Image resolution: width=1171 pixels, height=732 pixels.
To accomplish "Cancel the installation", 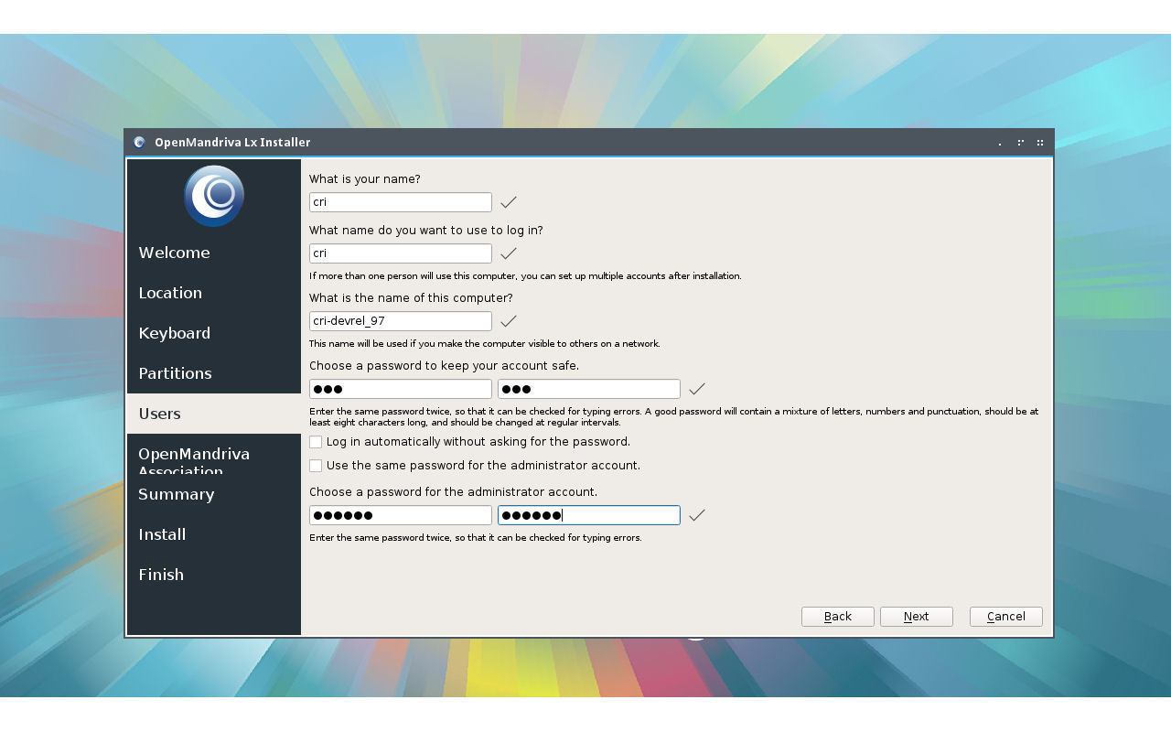I will tap(1005, 617).
